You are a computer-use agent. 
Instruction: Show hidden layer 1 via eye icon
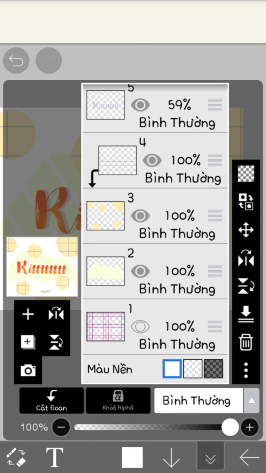tap(140, 327)
